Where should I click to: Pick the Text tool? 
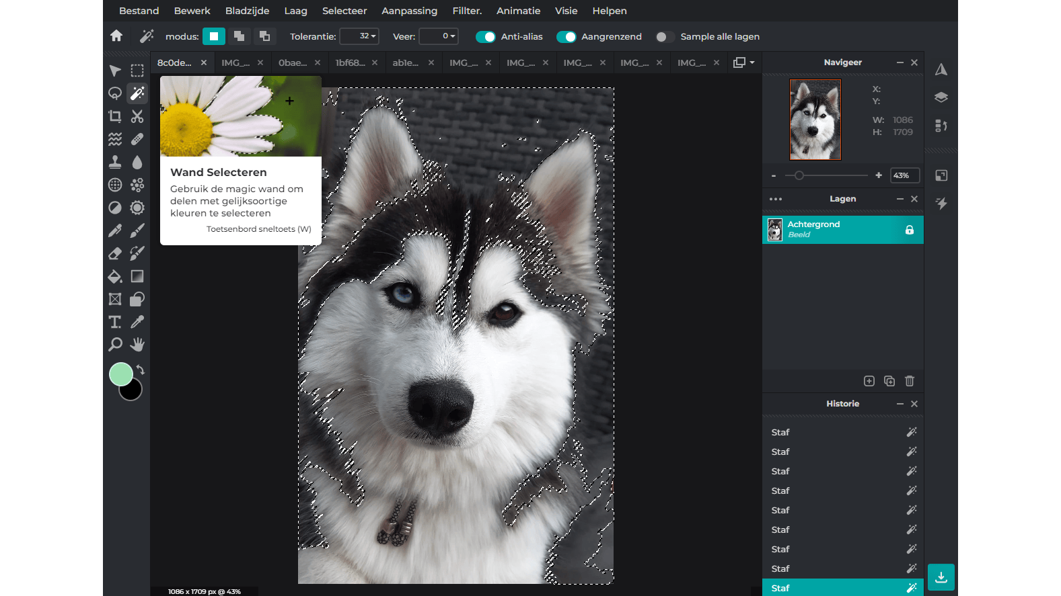[x=115, y=322]
